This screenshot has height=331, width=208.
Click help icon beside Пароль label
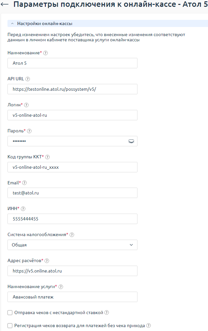[29, 131]
